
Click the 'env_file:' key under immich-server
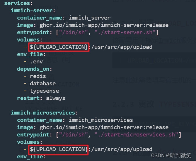coord(31,54)
